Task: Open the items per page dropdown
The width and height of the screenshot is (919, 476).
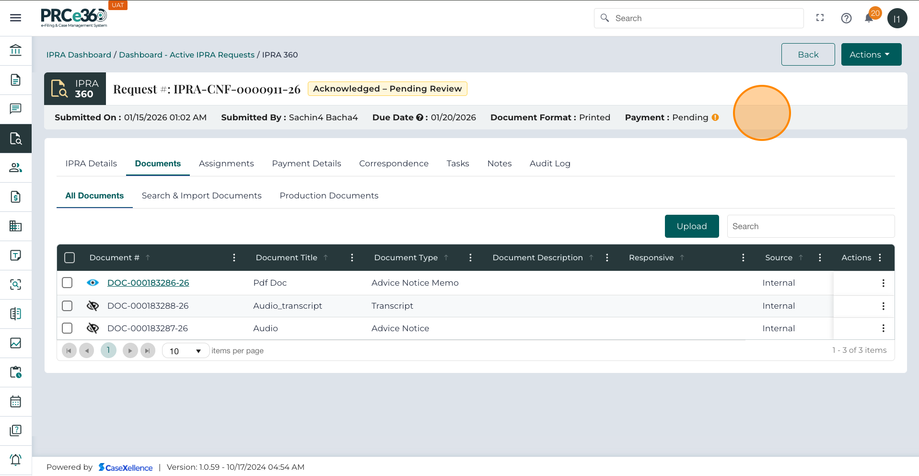Action: (x=186, y=351)
